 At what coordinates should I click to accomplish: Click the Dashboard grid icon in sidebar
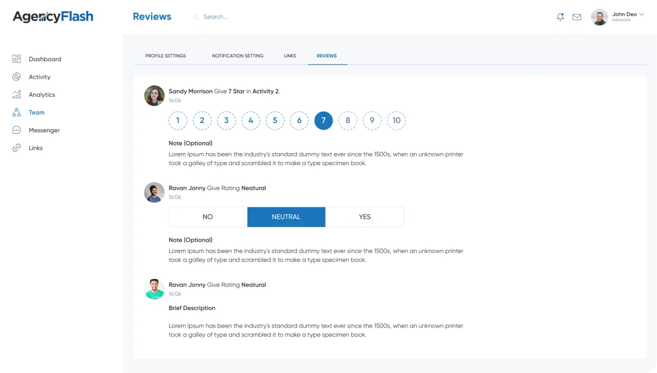coord(16,59)
